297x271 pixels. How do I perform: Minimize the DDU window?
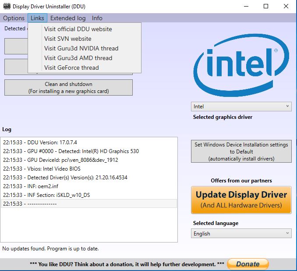(246, 6)
